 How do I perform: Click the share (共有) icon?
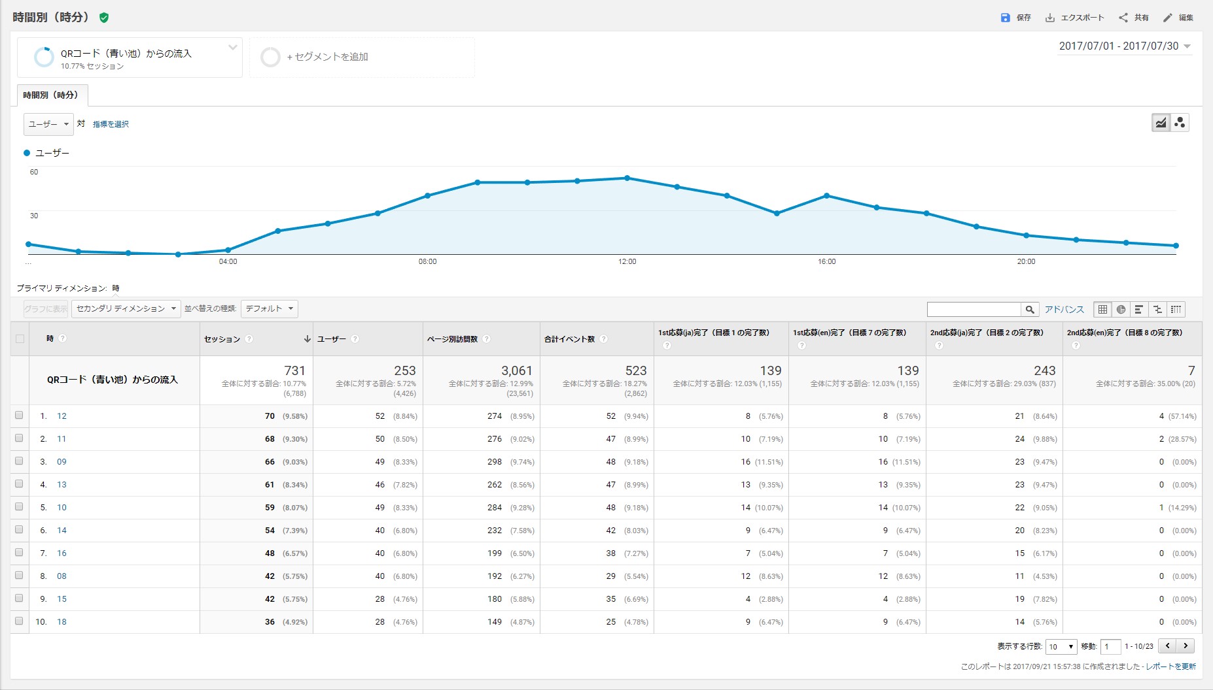pos(1123,18)
